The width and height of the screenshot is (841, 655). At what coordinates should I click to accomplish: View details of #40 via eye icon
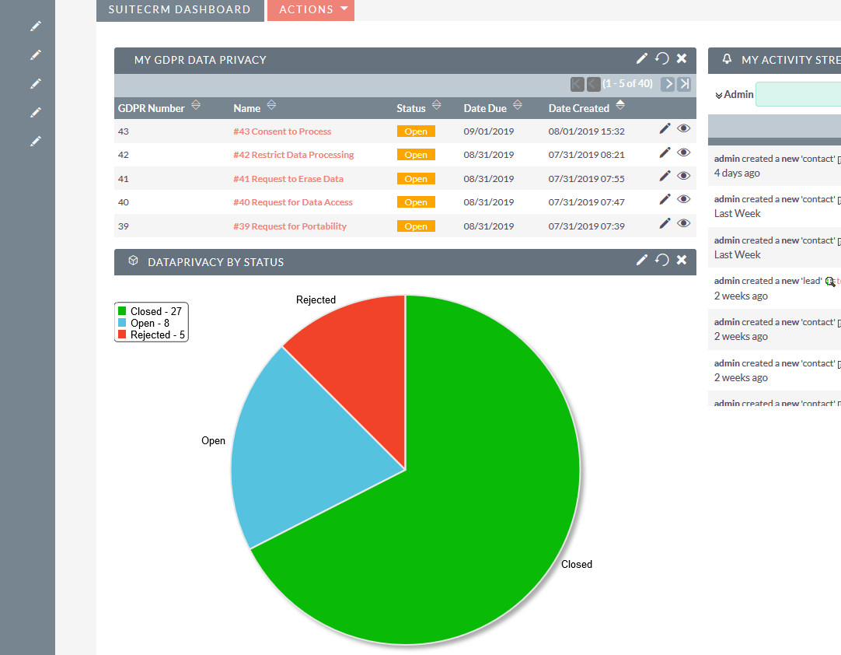pos(683,199)
